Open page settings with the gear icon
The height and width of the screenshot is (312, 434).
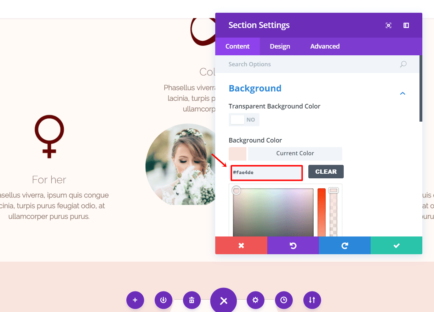pyautogui.click(x=256, y=300)
